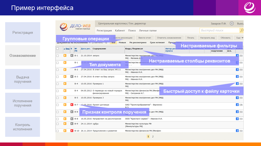The height and width of the screenshot is (146, 261).
Task: Click into the Быстрый поиск field
Action: (x=219, y=30)
